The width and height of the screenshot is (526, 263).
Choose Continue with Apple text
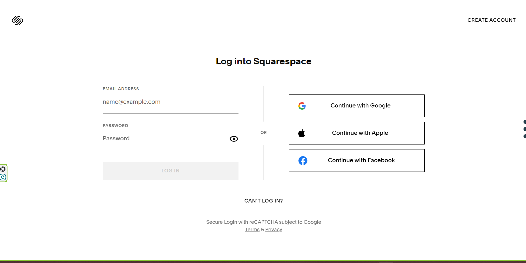point(360,133)
